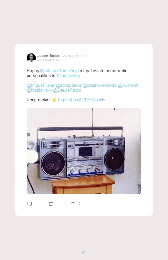
Task: Open the #TampaBay hashtag
Action: click(68, 76)
